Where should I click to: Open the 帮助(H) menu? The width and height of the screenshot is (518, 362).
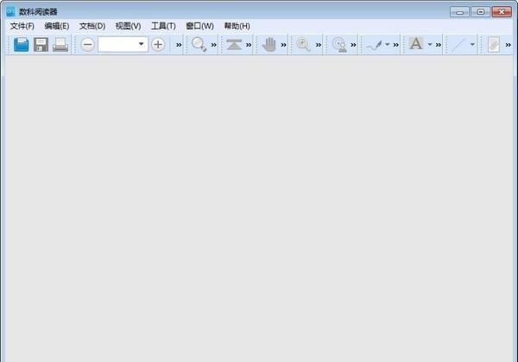pyautogui.click(x=237, y=26)
